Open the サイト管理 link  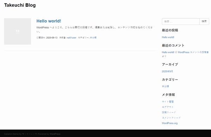tap(168, 102)
